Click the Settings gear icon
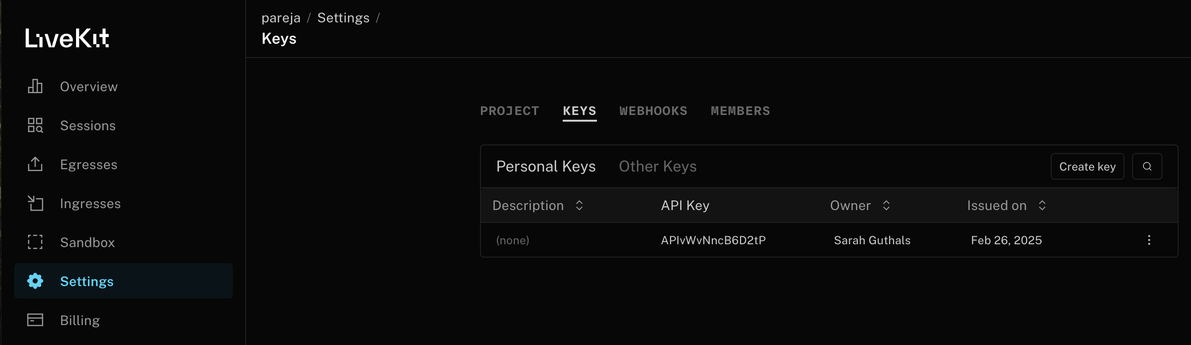 click(x=35, y=281)
